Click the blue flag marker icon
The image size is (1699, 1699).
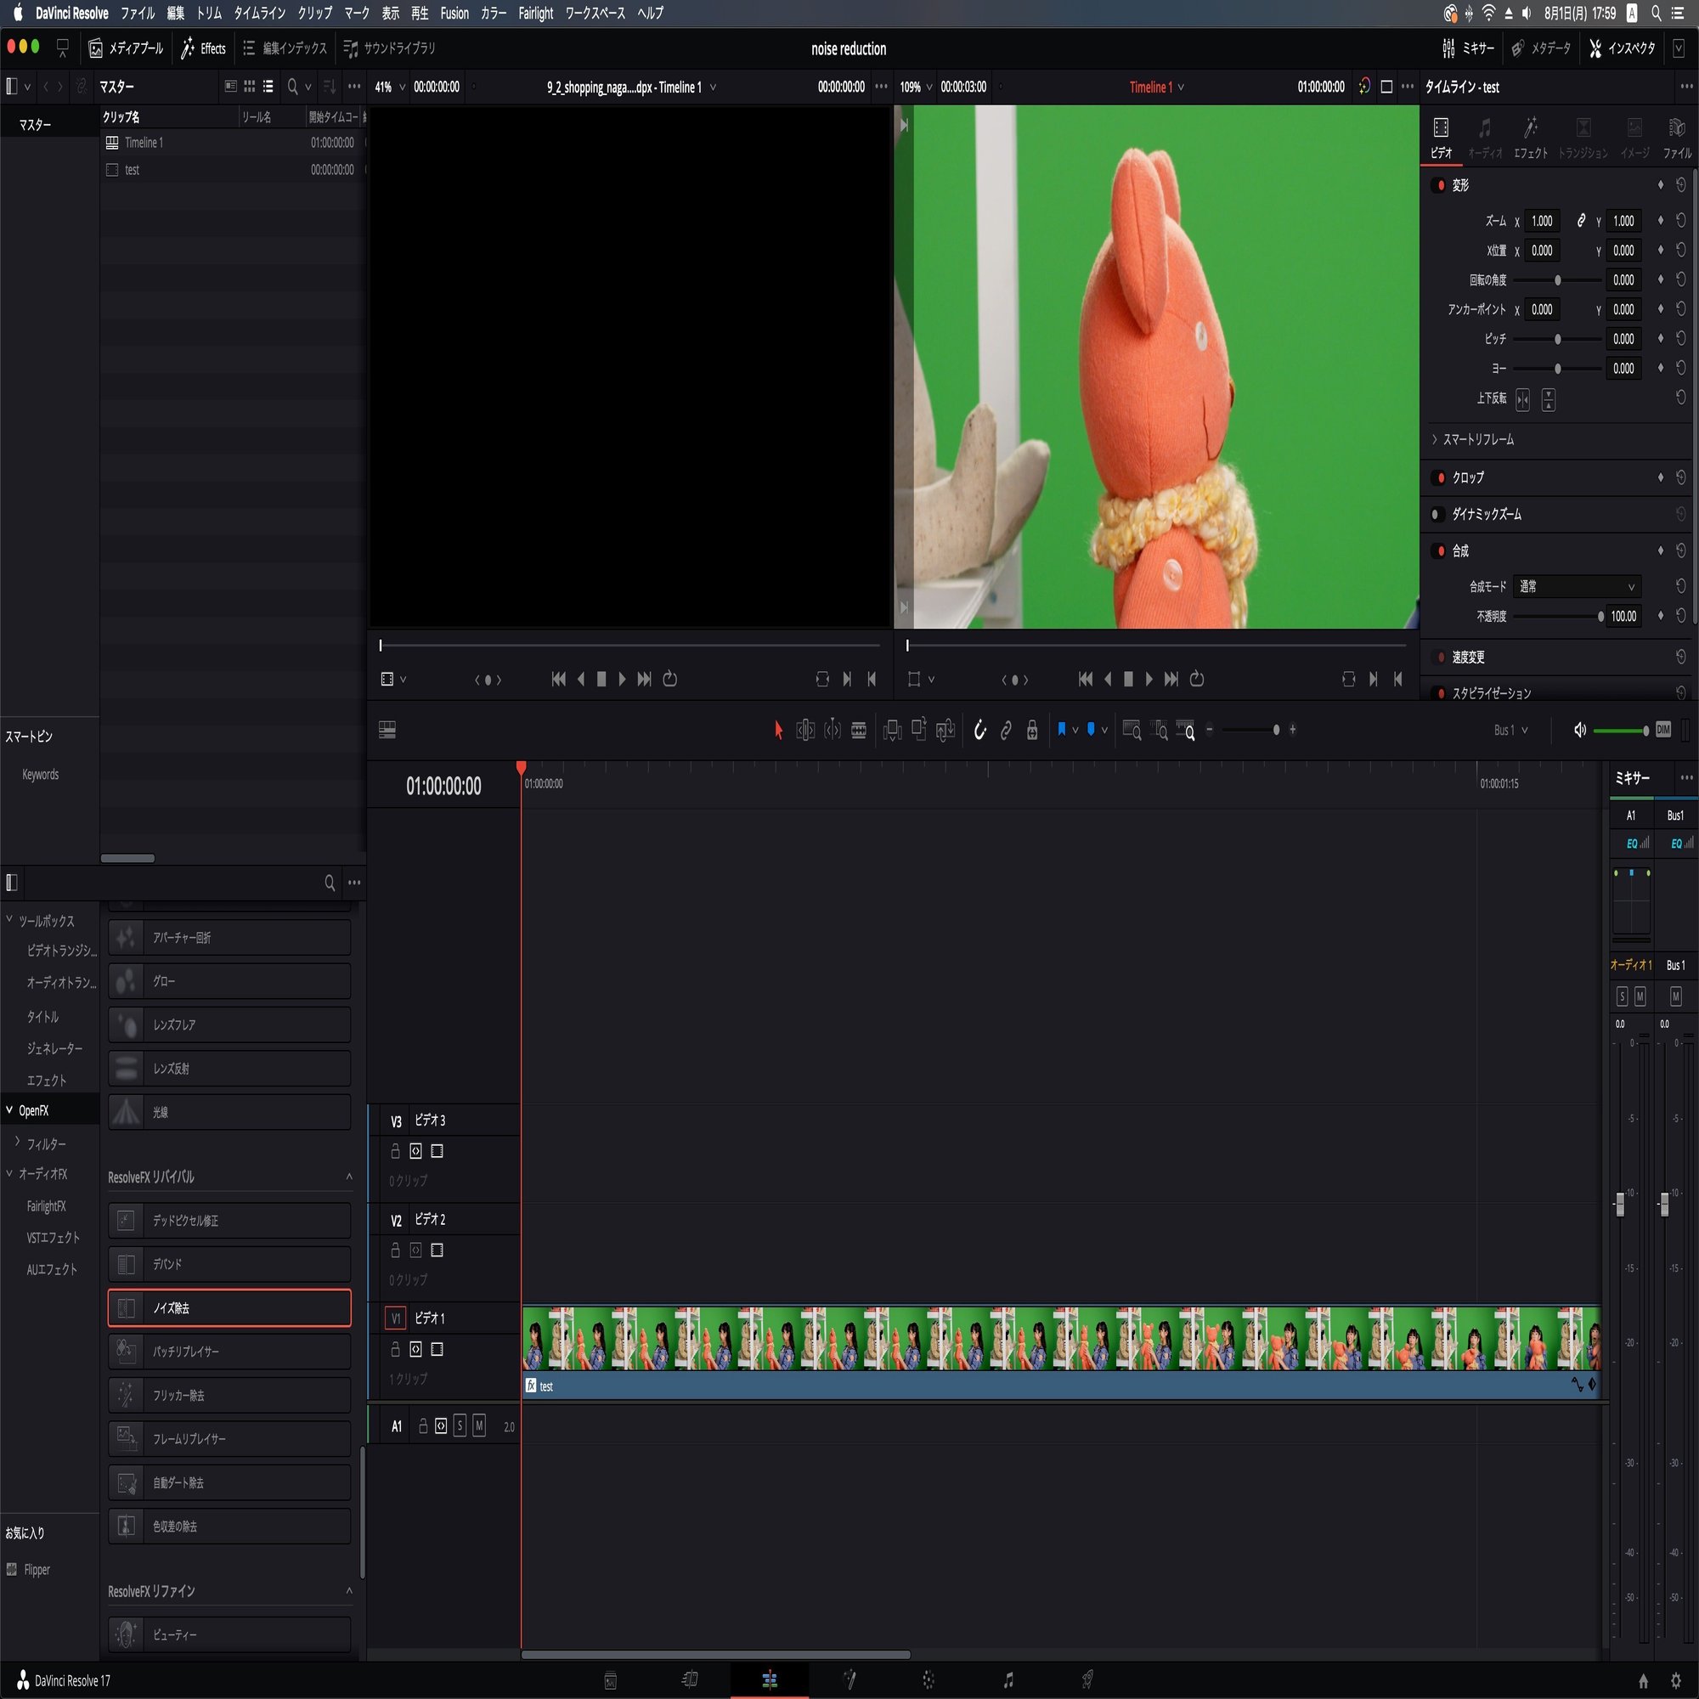click(x=1061, y=729)
